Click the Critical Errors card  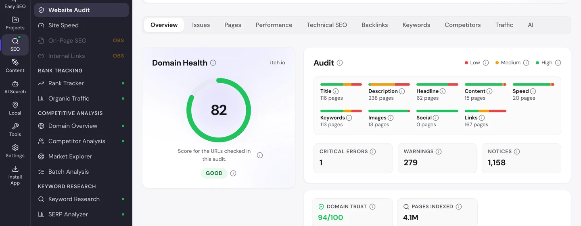[353, 158]
